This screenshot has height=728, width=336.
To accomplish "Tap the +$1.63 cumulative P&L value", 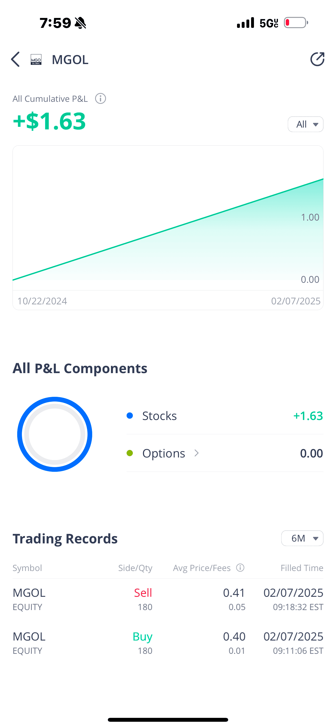I will tap(49, 121).
